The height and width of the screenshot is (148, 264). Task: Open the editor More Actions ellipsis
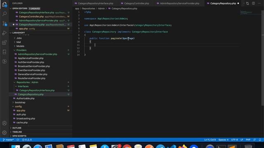pos(259,3)
